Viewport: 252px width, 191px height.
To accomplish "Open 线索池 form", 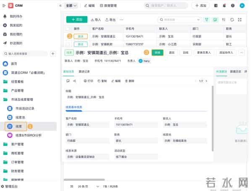I will pyautogui.click(x=16, y=117).
